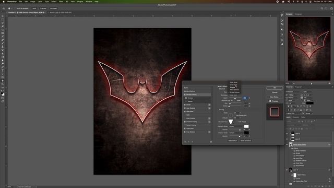334x188 pixels.
Task: Open the font family dropdown
Action: [x=293, y=92]
